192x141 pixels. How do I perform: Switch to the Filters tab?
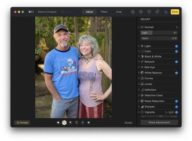click(x=104, y=12)
